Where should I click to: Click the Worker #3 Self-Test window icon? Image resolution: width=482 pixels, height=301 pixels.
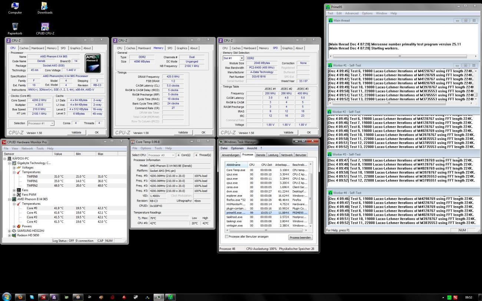[x=330, y=154]
